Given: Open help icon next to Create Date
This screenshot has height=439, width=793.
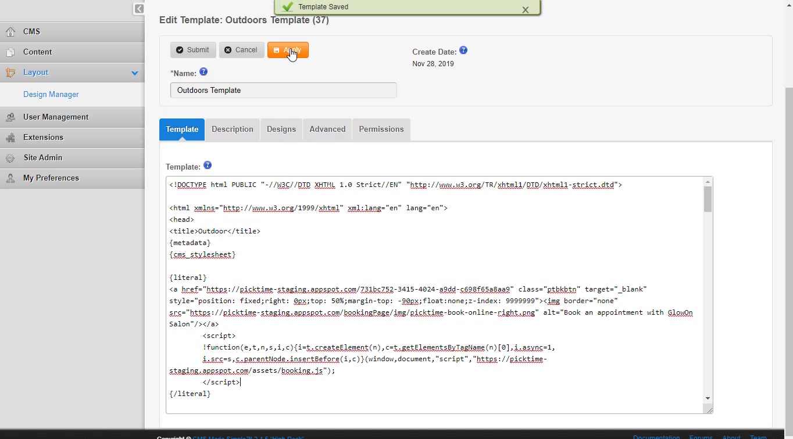Looking at the screenshot, I should tap(463, 51).
